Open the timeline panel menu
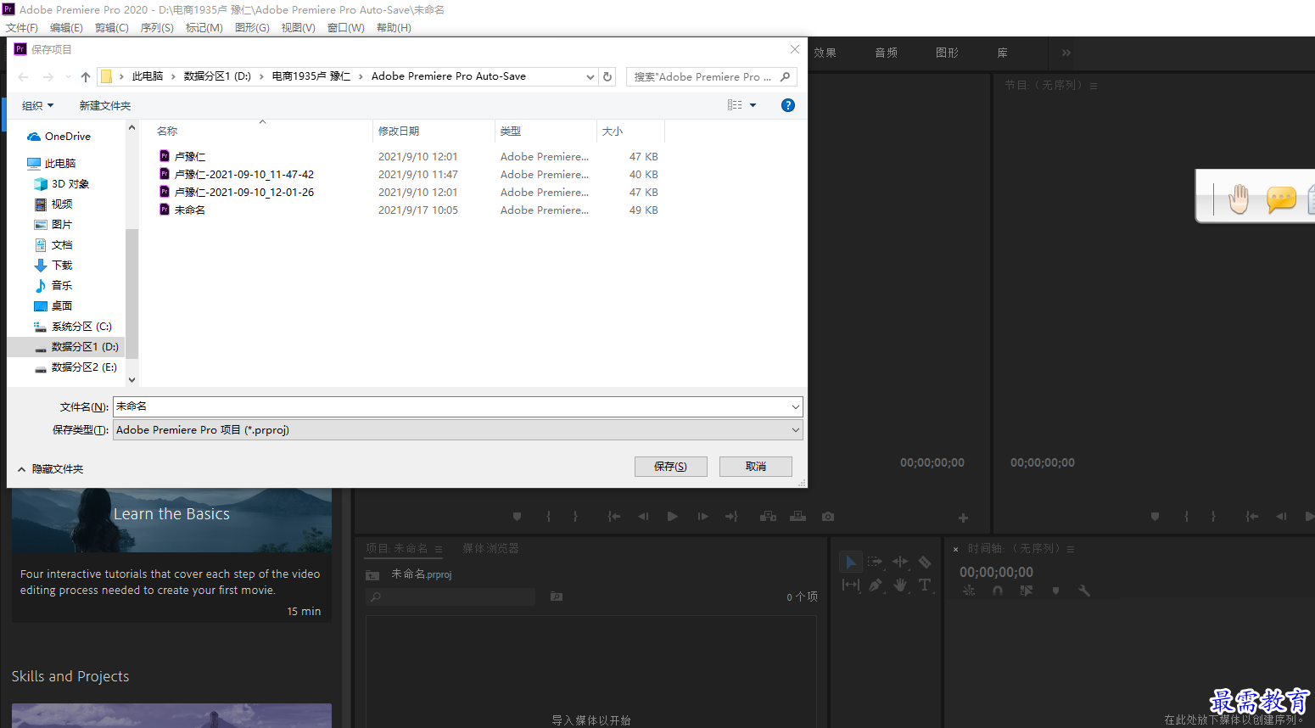Screen dimensions: 1315x728 [x=1071, y=549]
